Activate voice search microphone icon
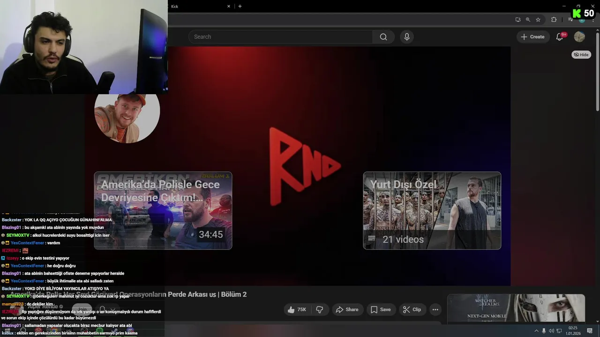 point(406,37)
